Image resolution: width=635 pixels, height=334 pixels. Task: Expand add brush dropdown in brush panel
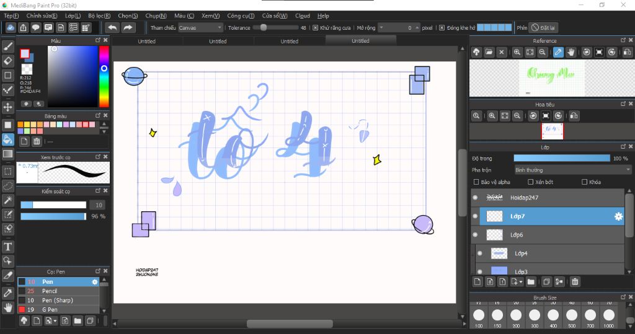[55, 321]
